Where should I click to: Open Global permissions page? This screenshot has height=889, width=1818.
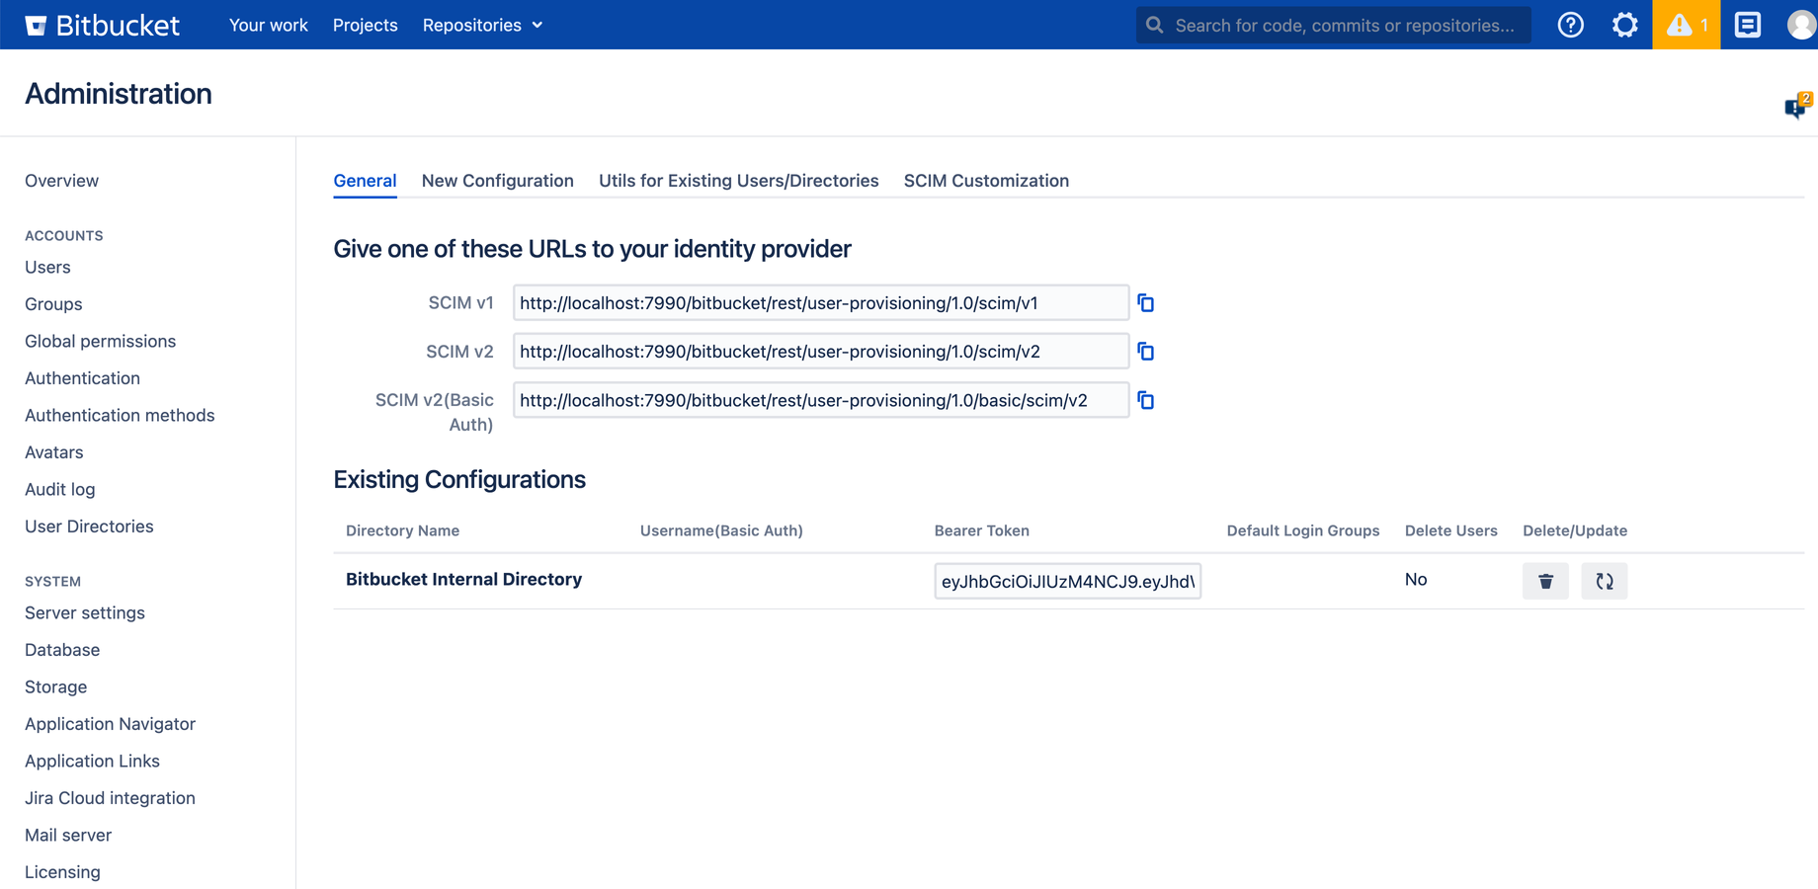[100, 341]
